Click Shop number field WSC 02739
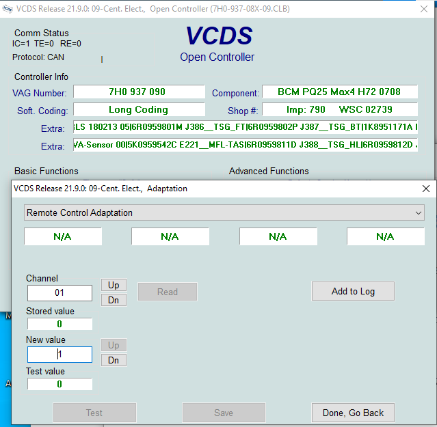This screenshot has height=427, width=437. (x=340, y=110)
